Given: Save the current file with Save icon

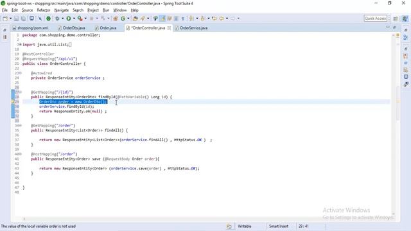Looking at the screenshot, I should [x=16, y=19].
